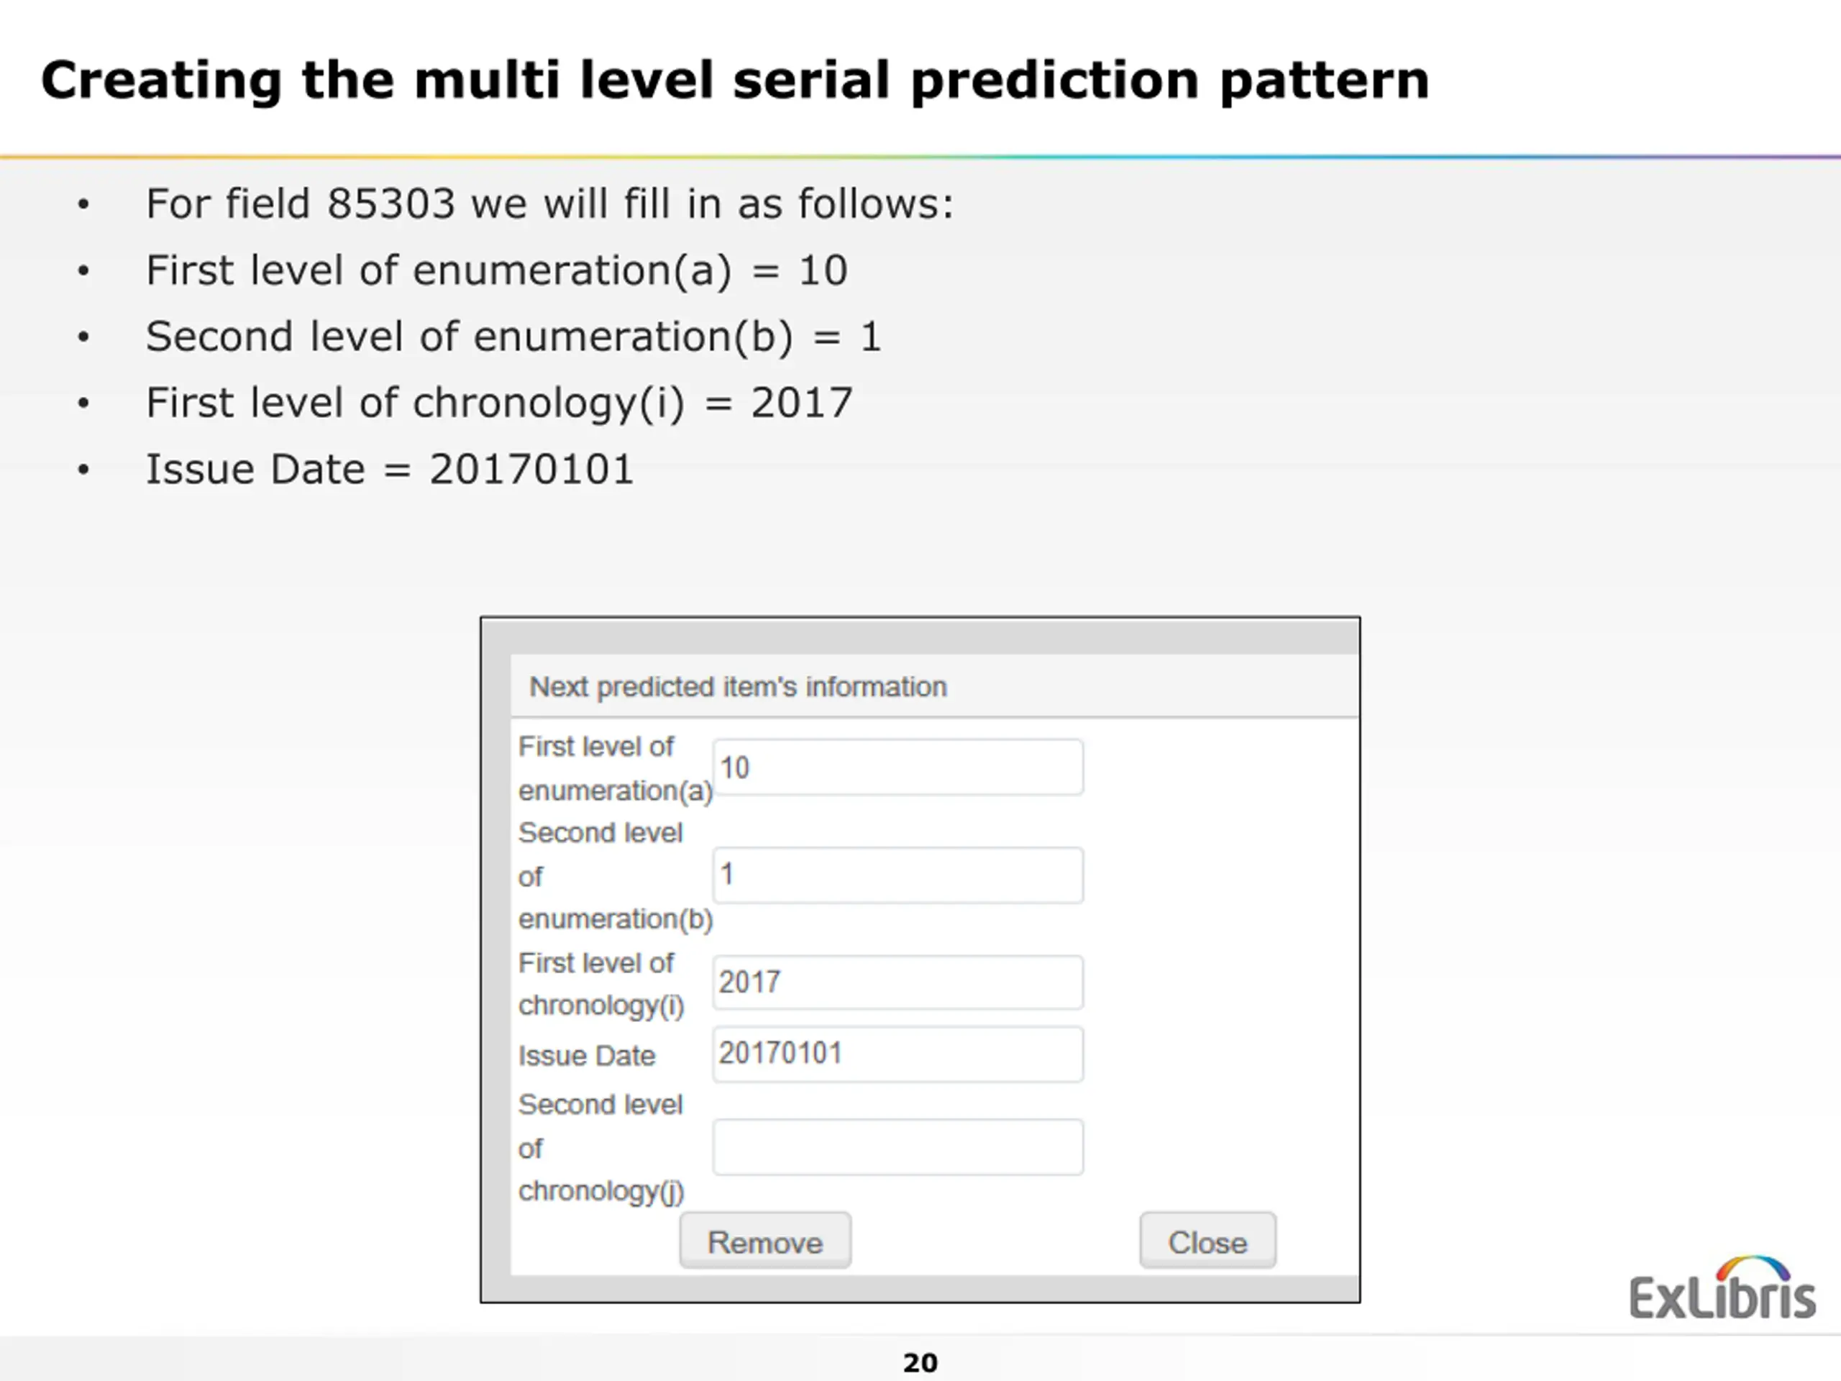
Task: Click the 'First level of enumeration(a) = 10' bullet
Action: point(497,270)
